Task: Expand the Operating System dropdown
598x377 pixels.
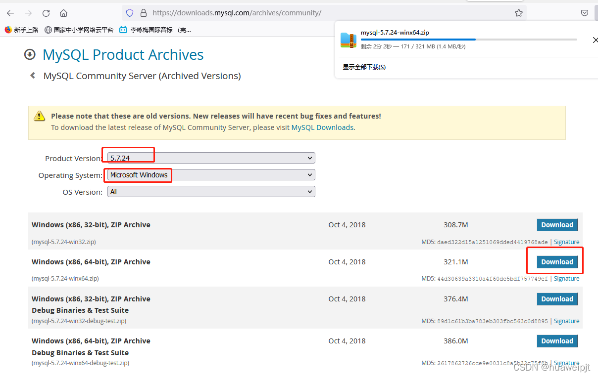Action: (x=211, y=175)
